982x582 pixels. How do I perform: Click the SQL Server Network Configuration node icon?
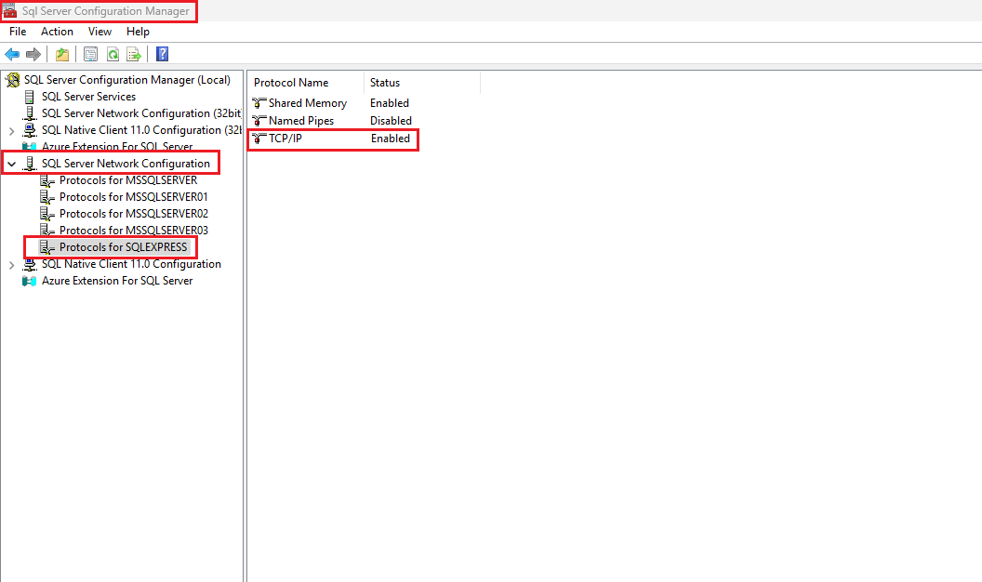(x=30, y=164)
